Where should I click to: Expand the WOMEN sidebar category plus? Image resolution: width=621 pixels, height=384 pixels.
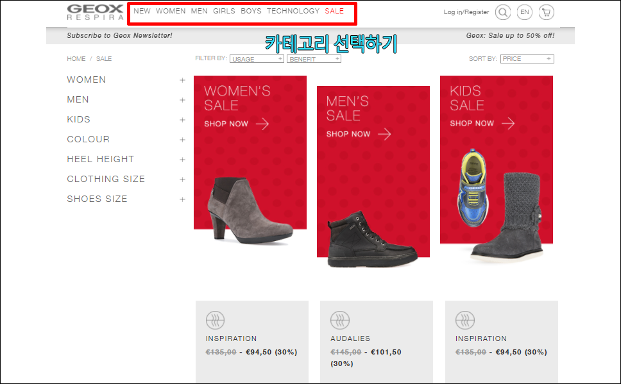point(182,80)
